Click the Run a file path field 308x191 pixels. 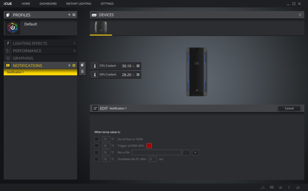[x=156, y=152]
